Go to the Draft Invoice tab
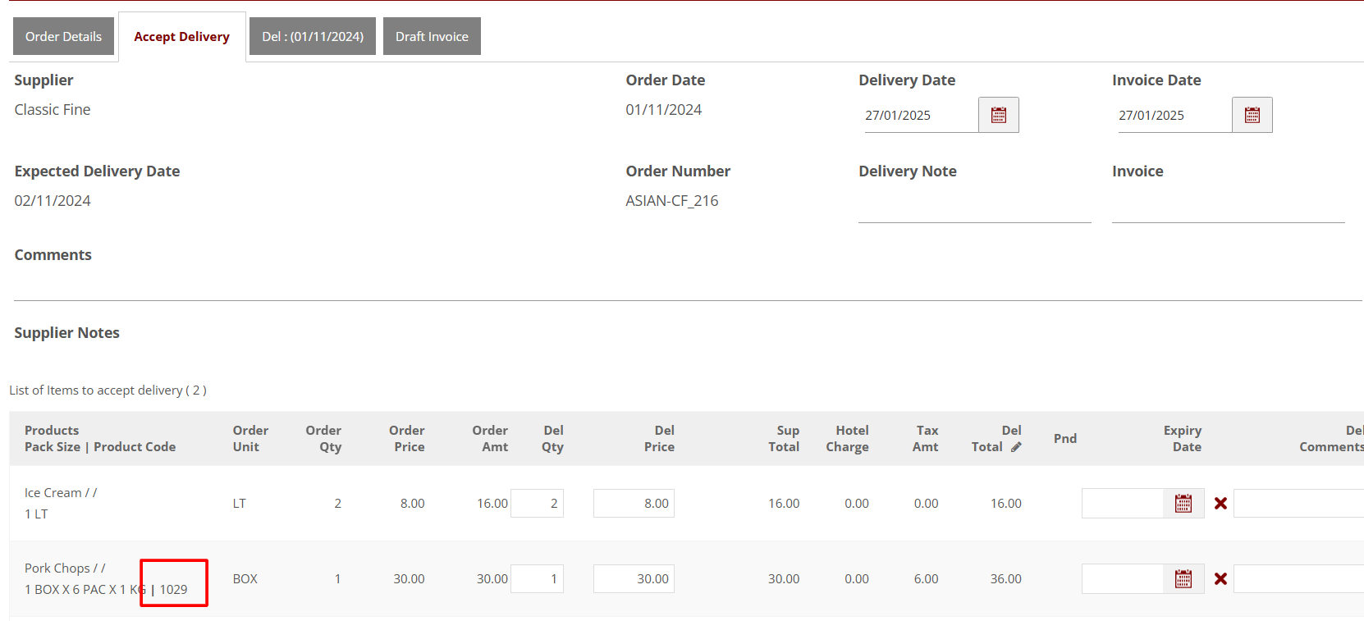Image resolution: width=1364 pixels, height=621 pixels. coord(432,36)
